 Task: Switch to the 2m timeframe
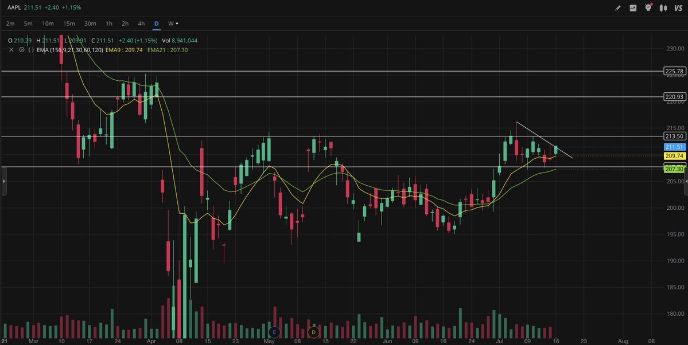pos(10,23)
